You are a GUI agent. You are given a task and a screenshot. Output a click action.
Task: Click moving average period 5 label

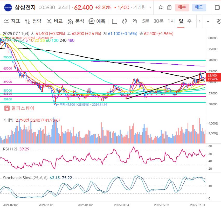click(x=26, y=40)
